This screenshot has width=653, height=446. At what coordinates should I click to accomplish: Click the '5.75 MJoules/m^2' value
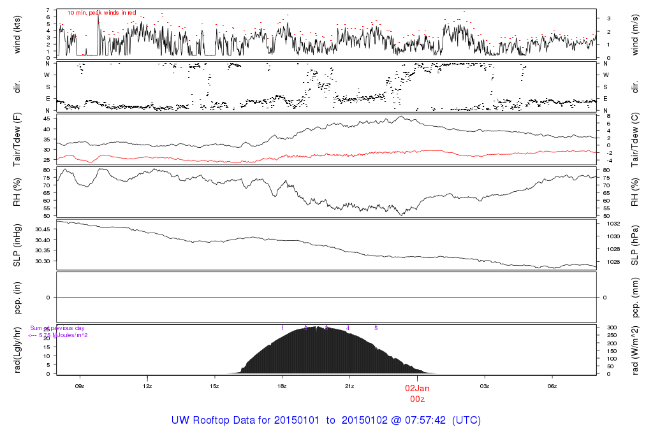[x=63, y=335]
